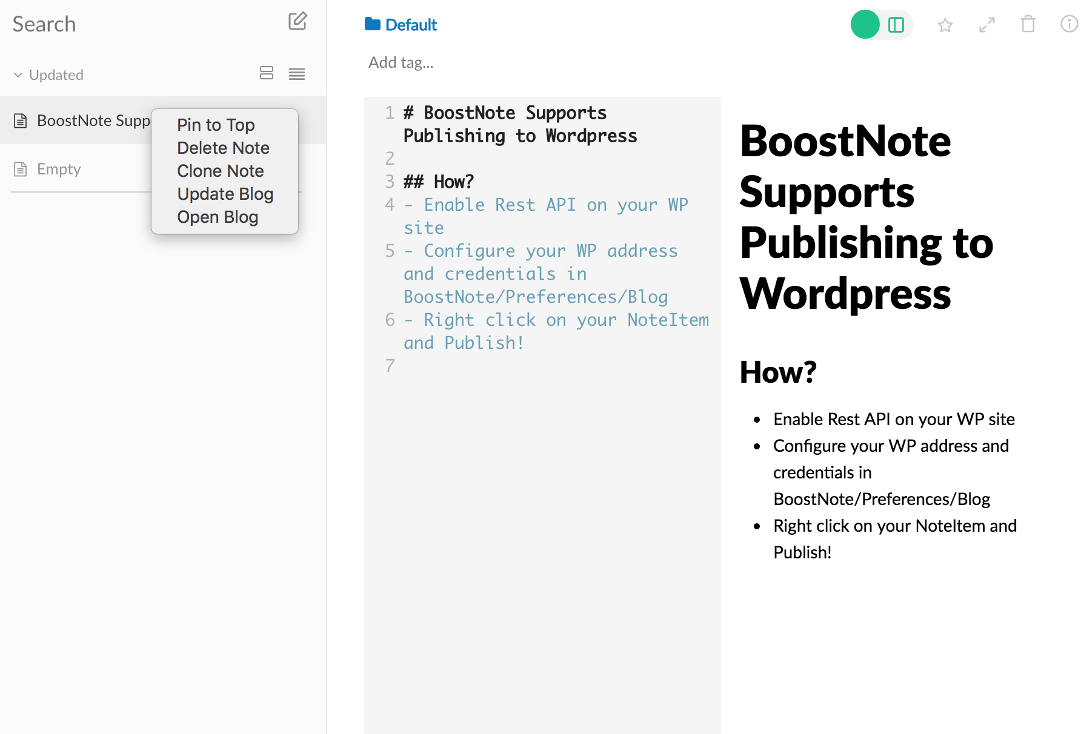Expand the Updated sort dropdown

tap(48, 74)
